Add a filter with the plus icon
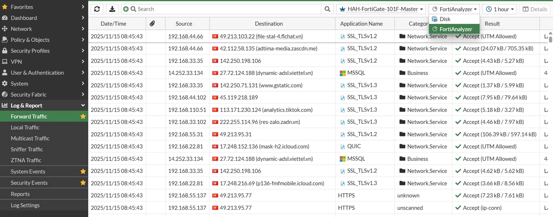 pyautogui.click(x=126, y=9)
